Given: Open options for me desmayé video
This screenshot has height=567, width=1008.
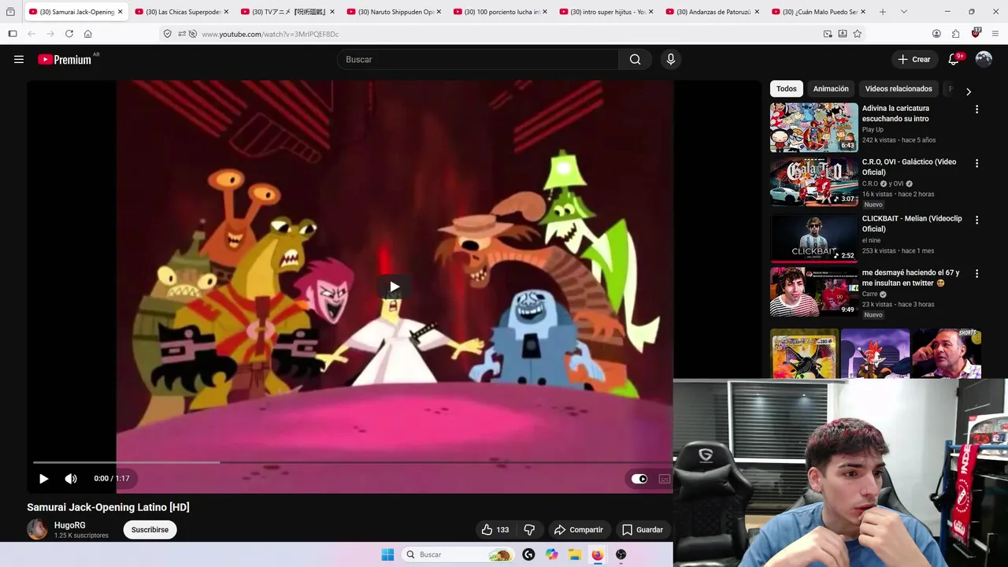Looking at the screenshot, I should point(976,273).
